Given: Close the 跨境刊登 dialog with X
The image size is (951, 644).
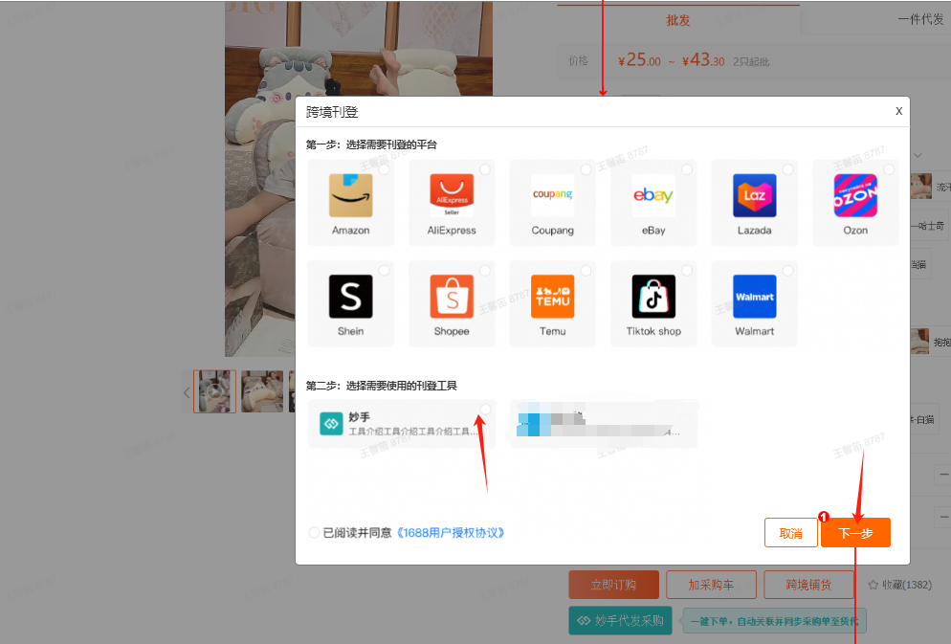Looking at the screenshot, I should (x=898, y=111).
